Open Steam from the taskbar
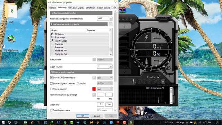 (78, 122)
